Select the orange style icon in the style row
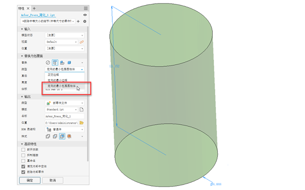 [x=69, y=136]
